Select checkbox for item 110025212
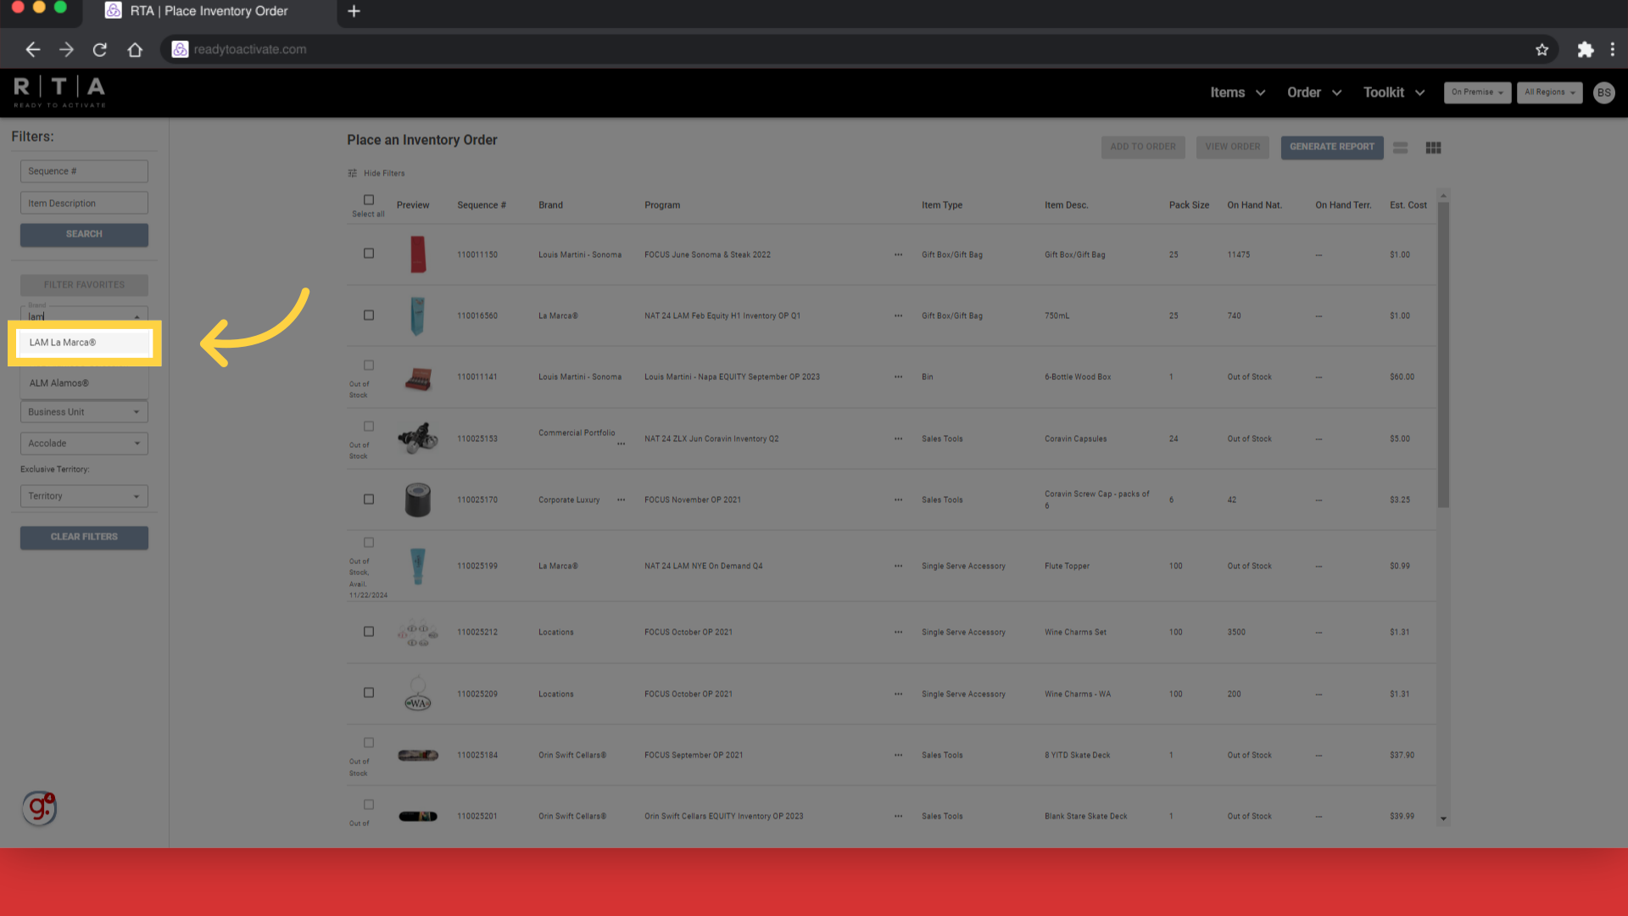 tap(369, 632)
